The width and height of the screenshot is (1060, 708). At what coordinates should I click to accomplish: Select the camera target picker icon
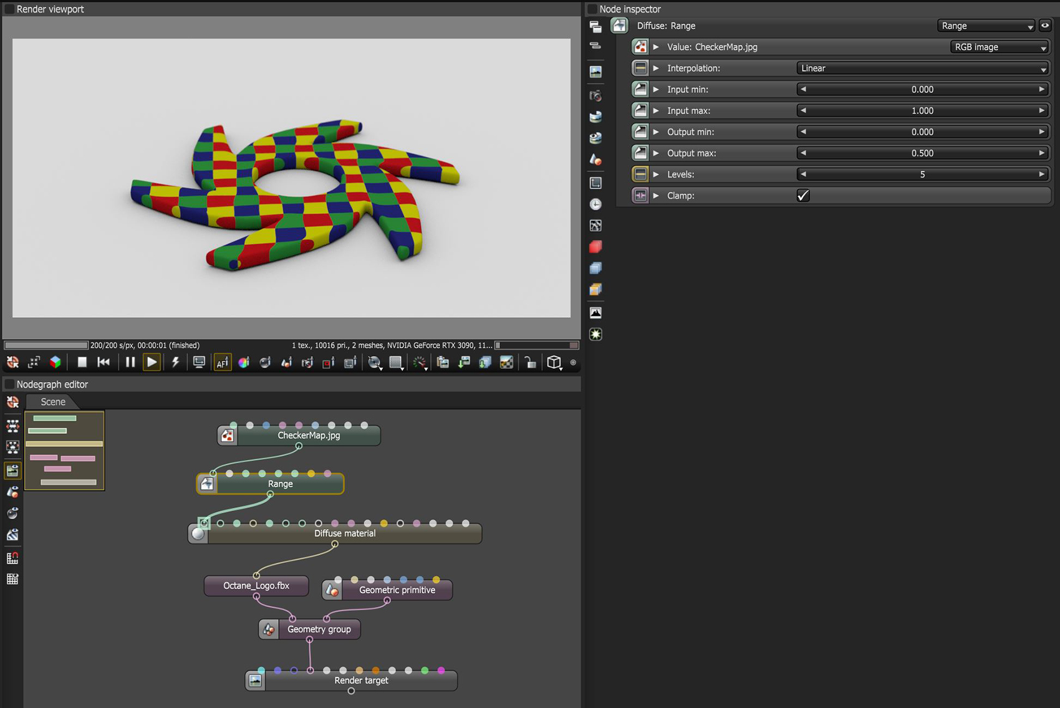(x=307, y=362)
